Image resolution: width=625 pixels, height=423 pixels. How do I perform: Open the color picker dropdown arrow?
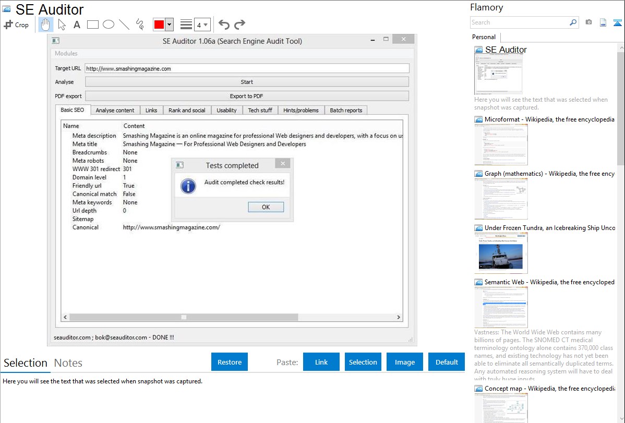(169, 25)
